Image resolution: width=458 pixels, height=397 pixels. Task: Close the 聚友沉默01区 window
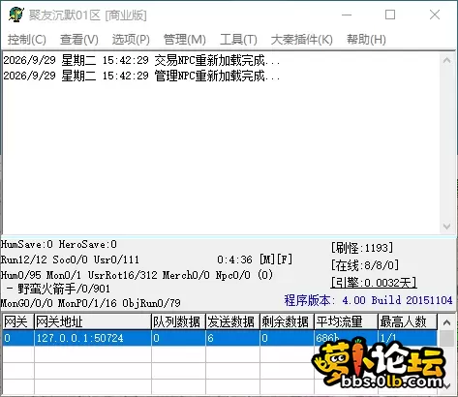pos(435,15)
